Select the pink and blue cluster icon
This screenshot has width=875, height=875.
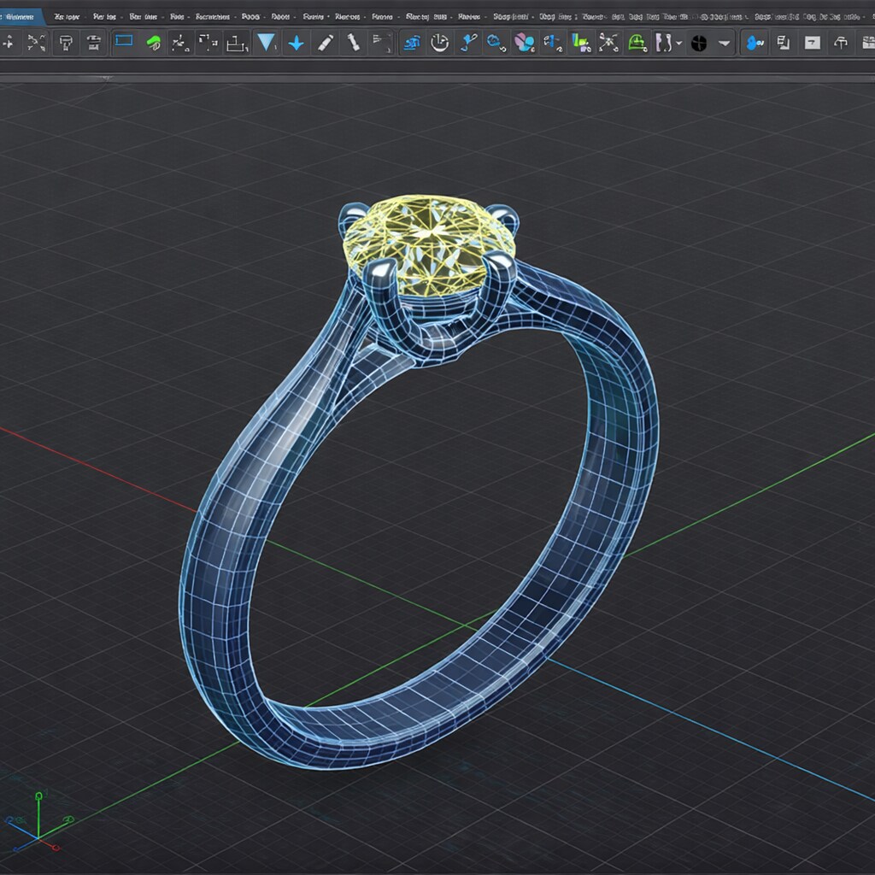[x=524, y=43]
